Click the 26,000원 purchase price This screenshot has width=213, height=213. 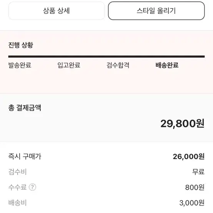coord(188,156)
